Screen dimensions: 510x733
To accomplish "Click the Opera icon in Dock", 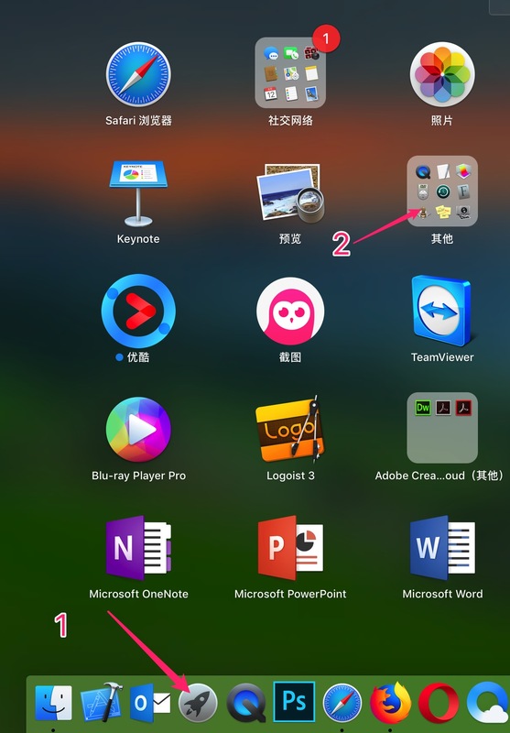I will 438,703.
